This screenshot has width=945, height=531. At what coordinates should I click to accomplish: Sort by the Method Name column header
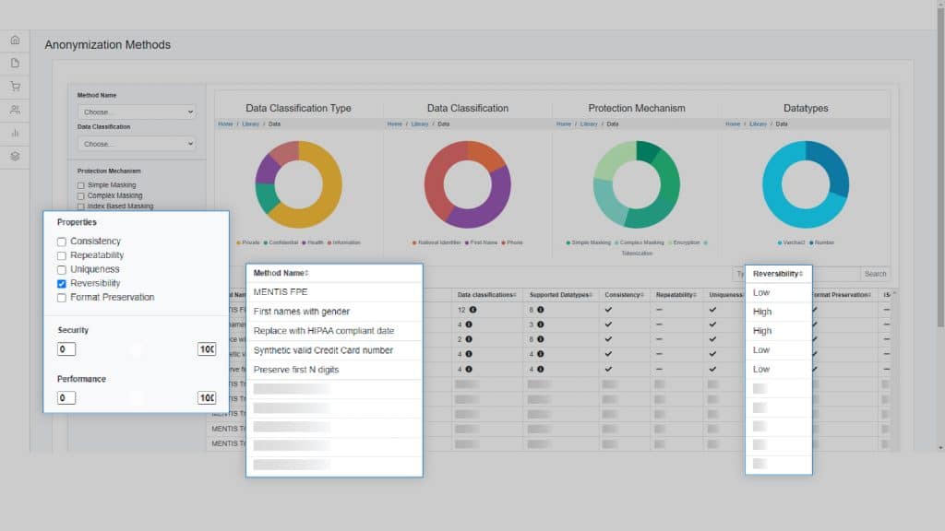point(281,273)
